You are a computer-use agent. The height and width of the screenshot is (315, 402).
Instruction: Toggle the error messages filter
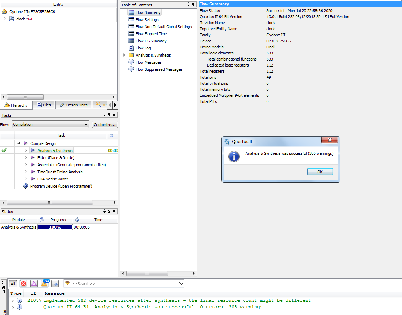point(24,284)
